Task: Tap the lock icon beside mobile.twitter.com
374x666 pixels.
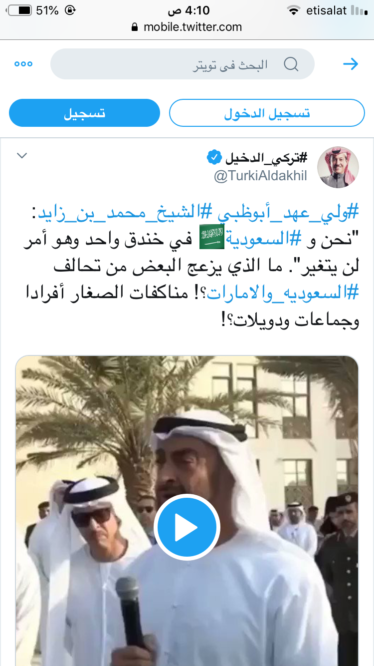Action: click(x=134, y=27)
